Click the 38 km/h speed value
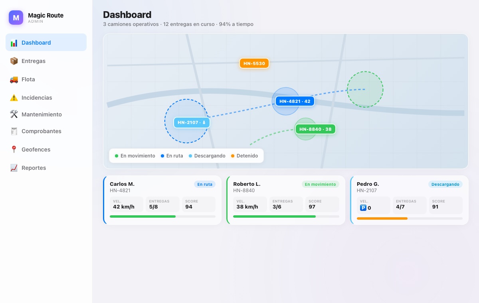Screen dimensions: 479x303 point(247,207)
